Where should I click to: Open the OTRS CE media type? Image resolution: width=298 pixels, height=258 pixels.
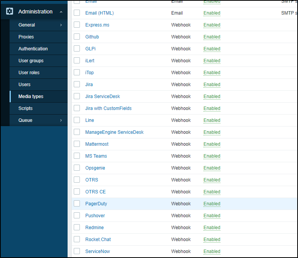[x=95, y=192]
